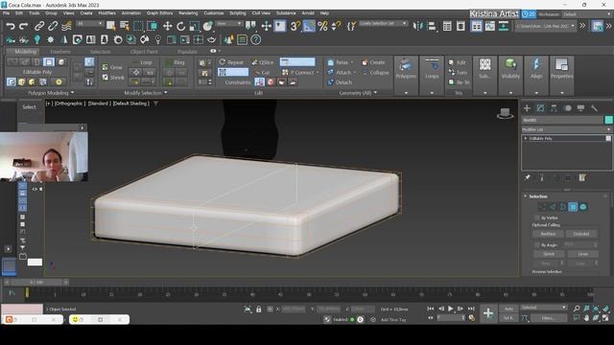The image size is (614, 345).
Task: Click the Window/Crossing selection icon
Action: click(x=152, y=26)
